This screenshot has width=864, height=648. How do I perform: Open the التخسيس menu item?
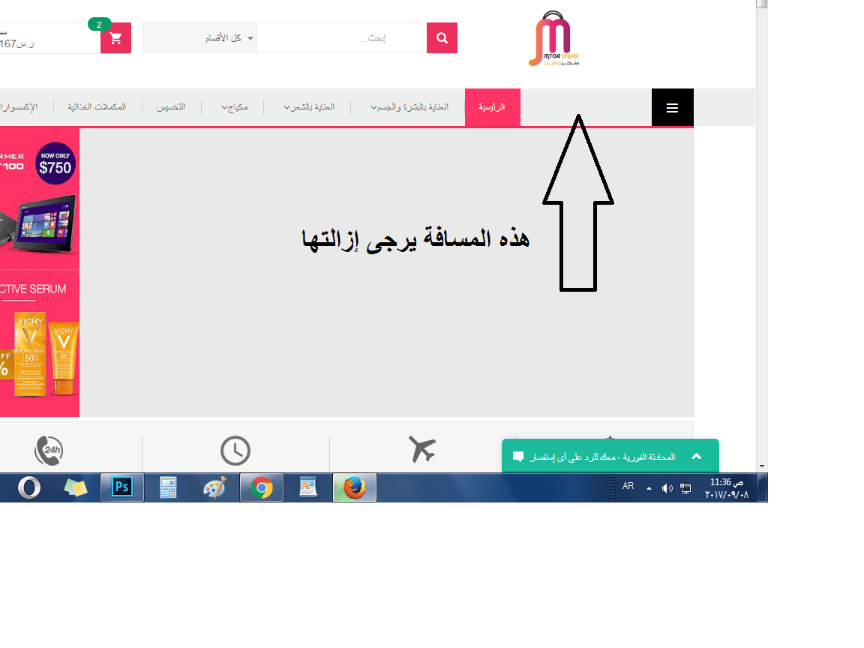click(x=171, y=107)
